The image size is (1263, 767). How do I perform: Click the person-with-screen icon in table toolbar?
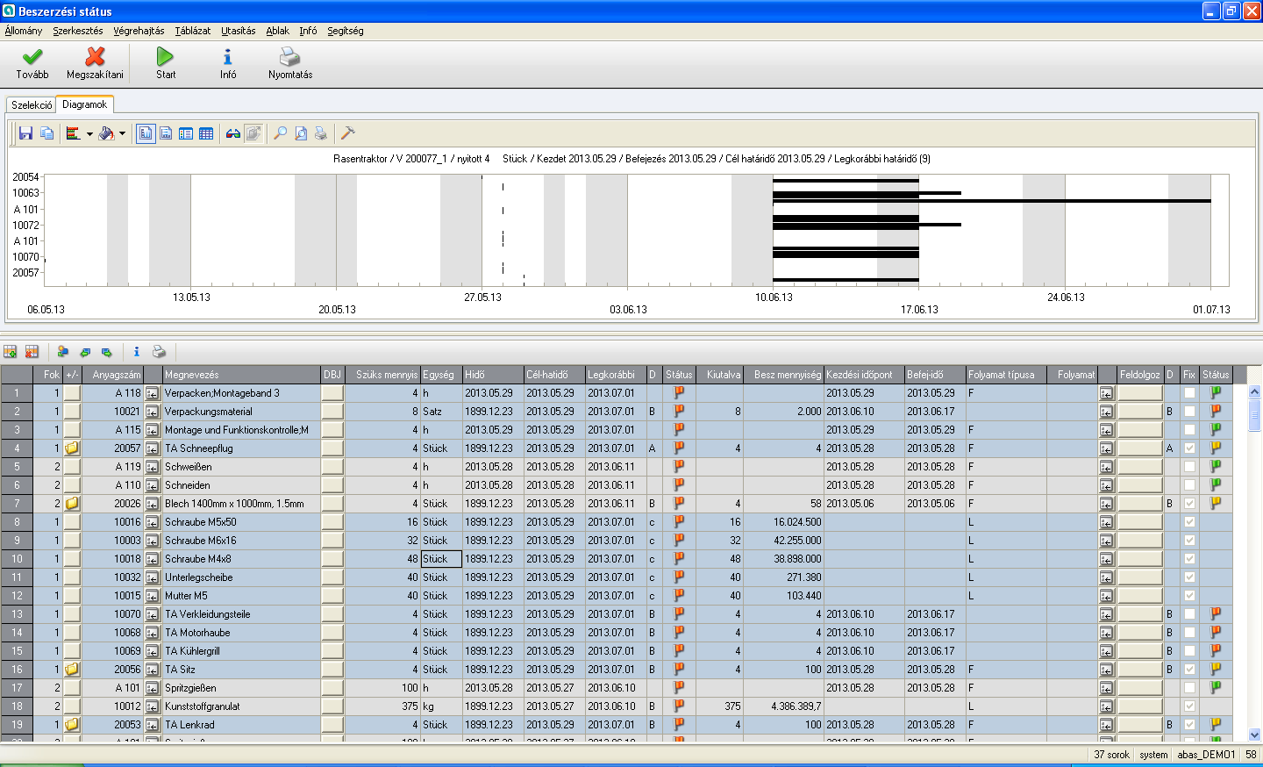click(63, 352)
